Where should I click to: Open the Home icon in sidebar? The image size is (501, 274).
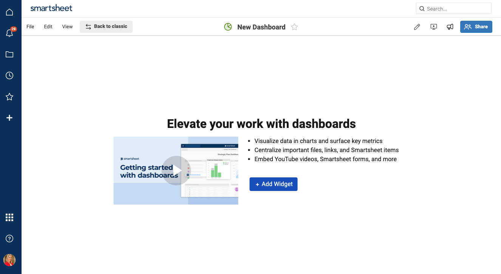point(9,12)
